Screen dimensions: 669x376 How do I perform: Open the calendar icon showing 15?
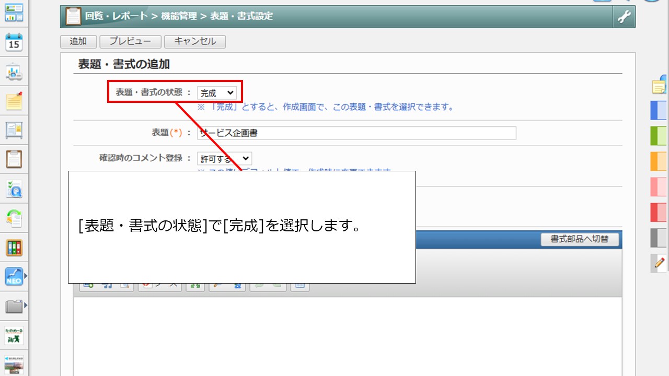[14, 43]
